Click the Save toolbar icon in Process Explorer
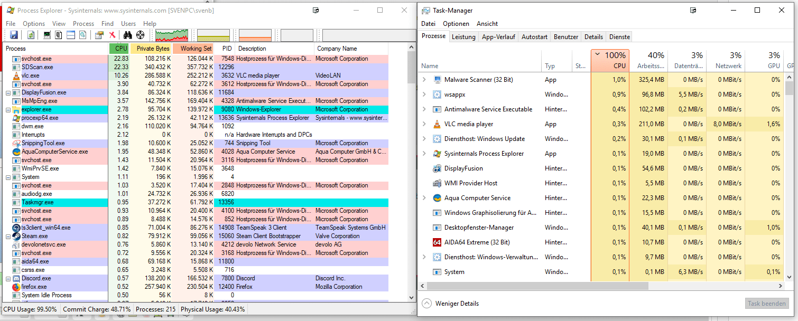 click(14, 35)
